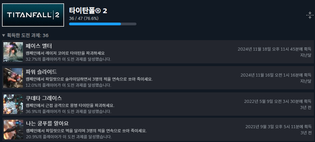
Task: Select the 쿠데타 그레이스 achievement title
Action: pos(44,98)
